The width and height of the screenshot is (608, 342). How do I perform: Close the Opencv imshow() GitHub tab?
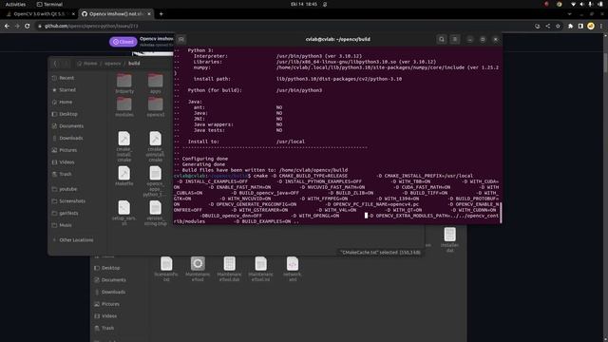click(x=149, y=14)
